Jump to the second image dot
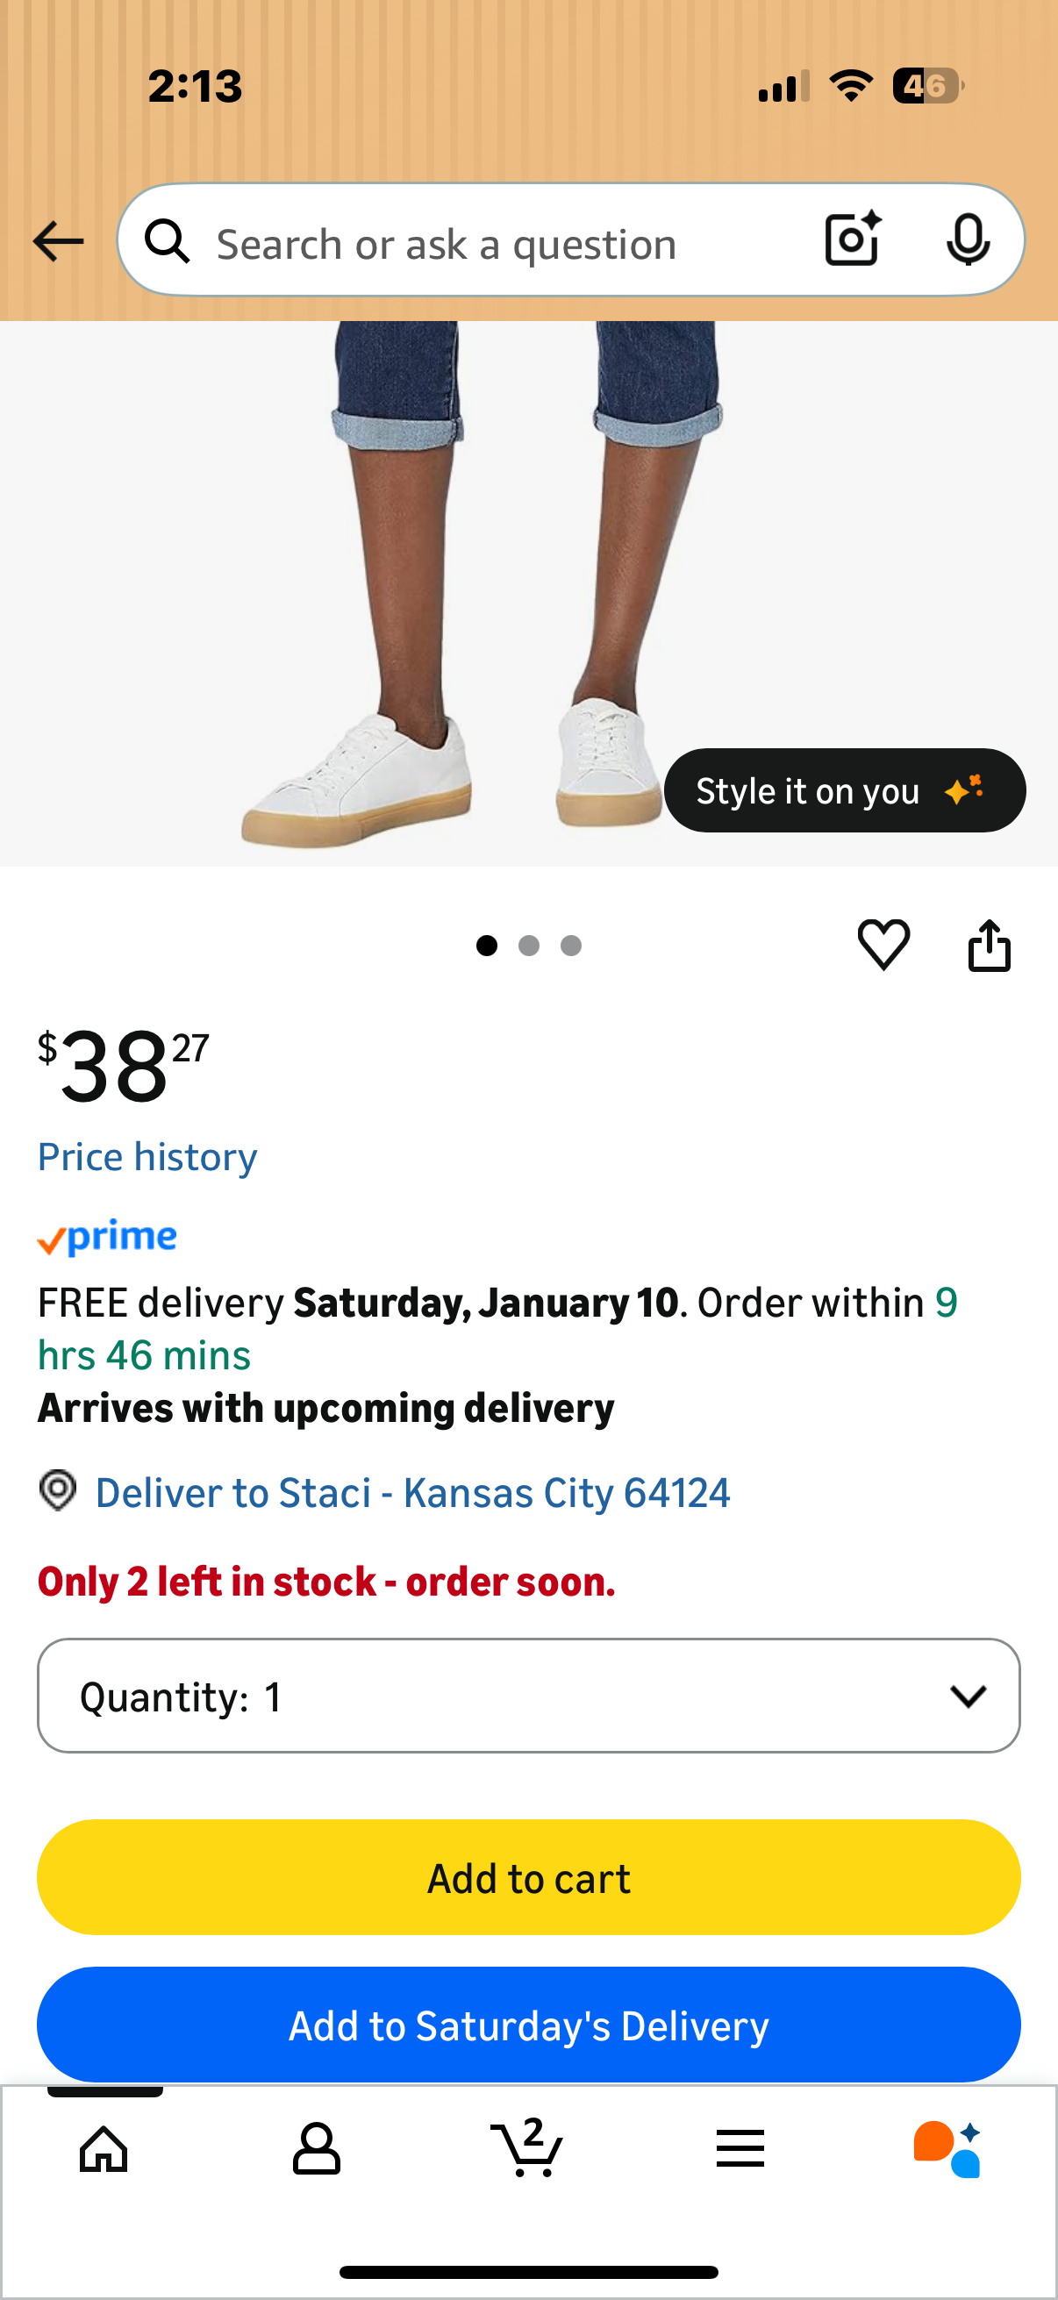This screenshot has width=1058, height=2300. click(528, 946)
